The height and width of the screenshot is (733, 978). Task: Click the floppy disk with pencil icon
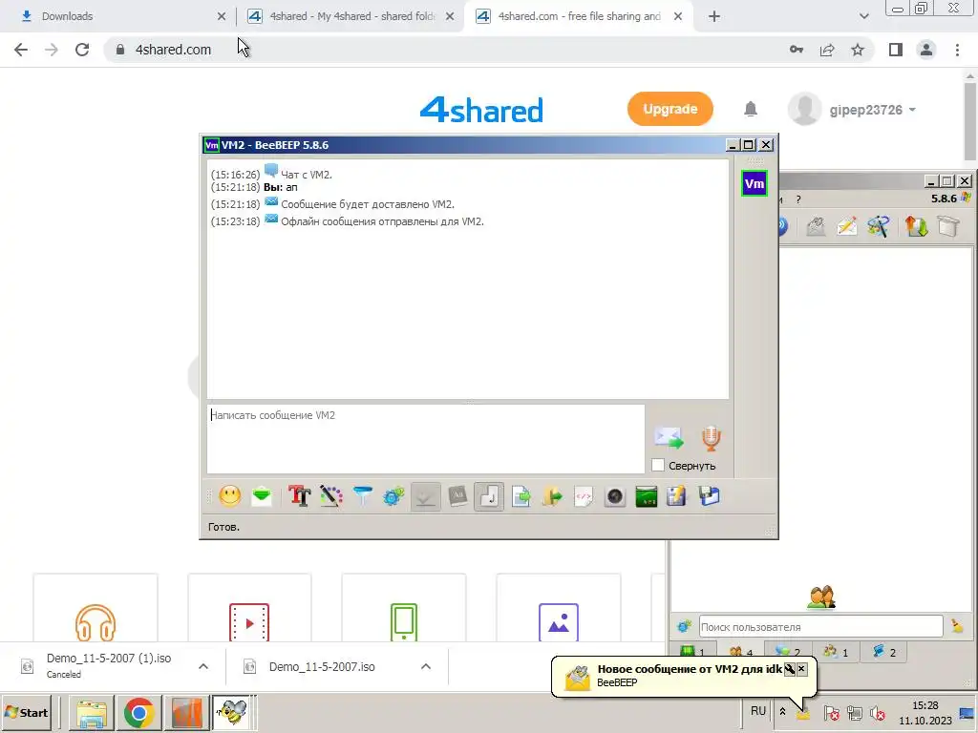[x=677, y=496]
